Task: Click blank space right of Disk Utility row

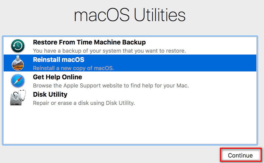Action: click(200, 98)
